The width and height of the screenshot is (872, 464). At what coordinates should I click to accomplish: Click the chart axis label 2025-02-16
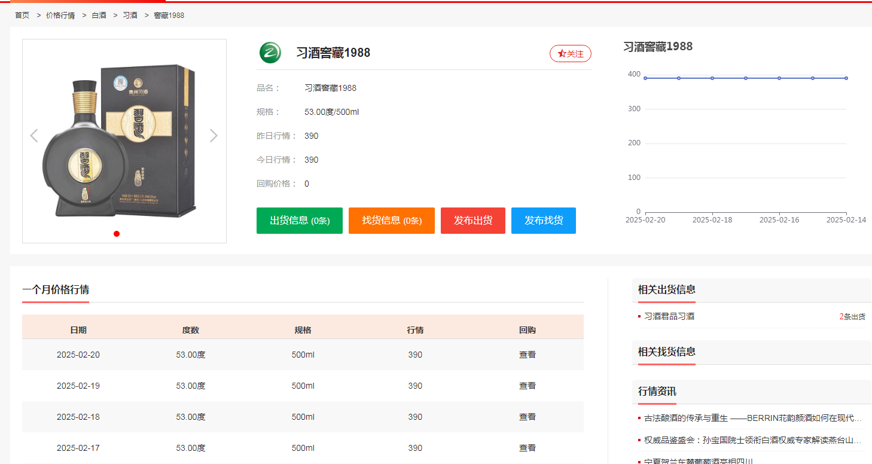point(779,220)
